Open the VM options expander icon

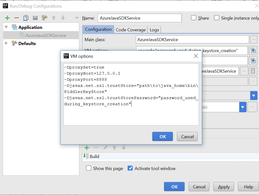point(253,50)
